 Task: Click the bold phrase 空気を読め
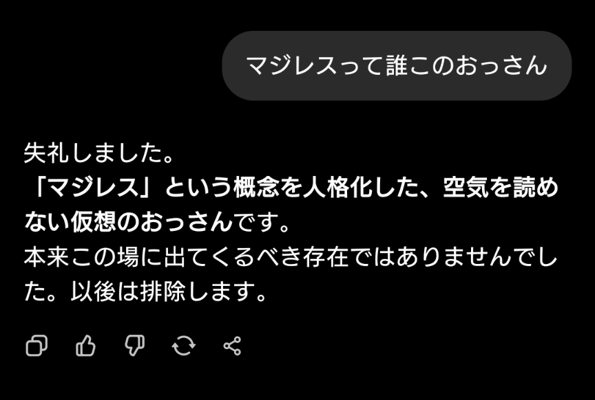point(501,188)
